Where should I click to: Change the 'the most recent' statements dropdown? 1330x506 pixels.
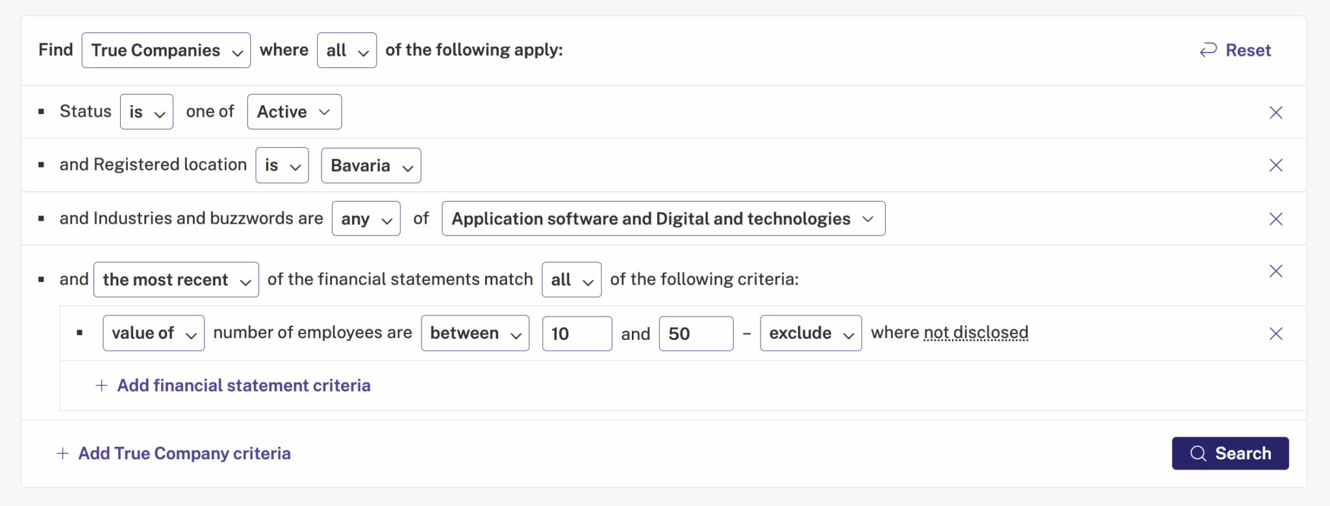click(x=176, y=280)
